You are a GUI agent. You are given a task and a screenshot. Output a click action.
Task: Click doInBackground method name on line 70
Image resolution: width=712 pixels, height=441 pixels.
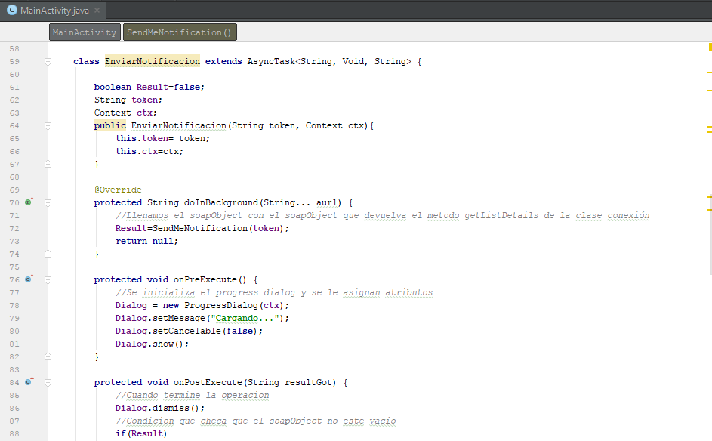(220, 202)
